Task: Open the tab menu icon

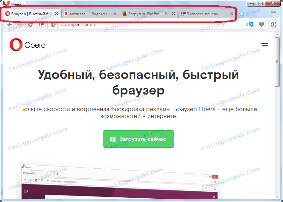Action: click(274, 13)
